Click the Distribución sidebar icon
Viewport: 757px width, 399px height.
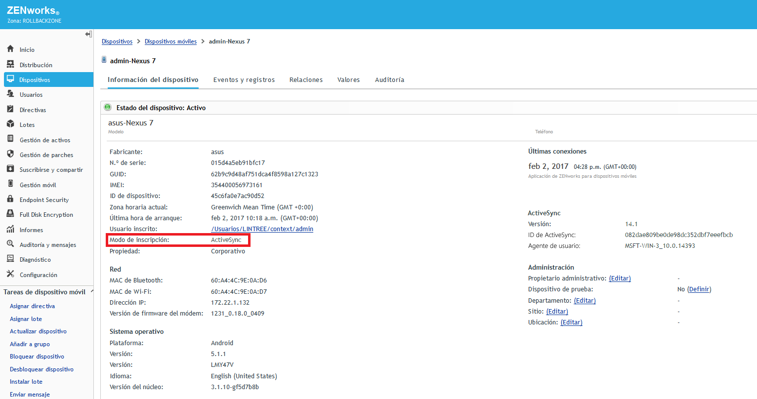(x=10, y=65)
